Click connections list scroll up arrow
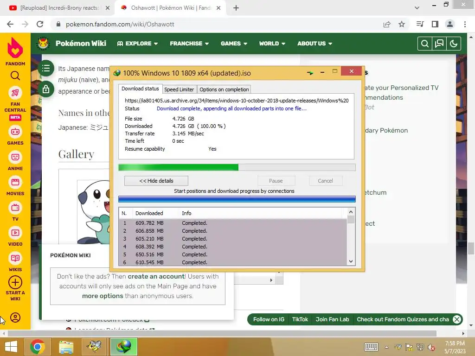Screen dimensions: 475x356 351,212
